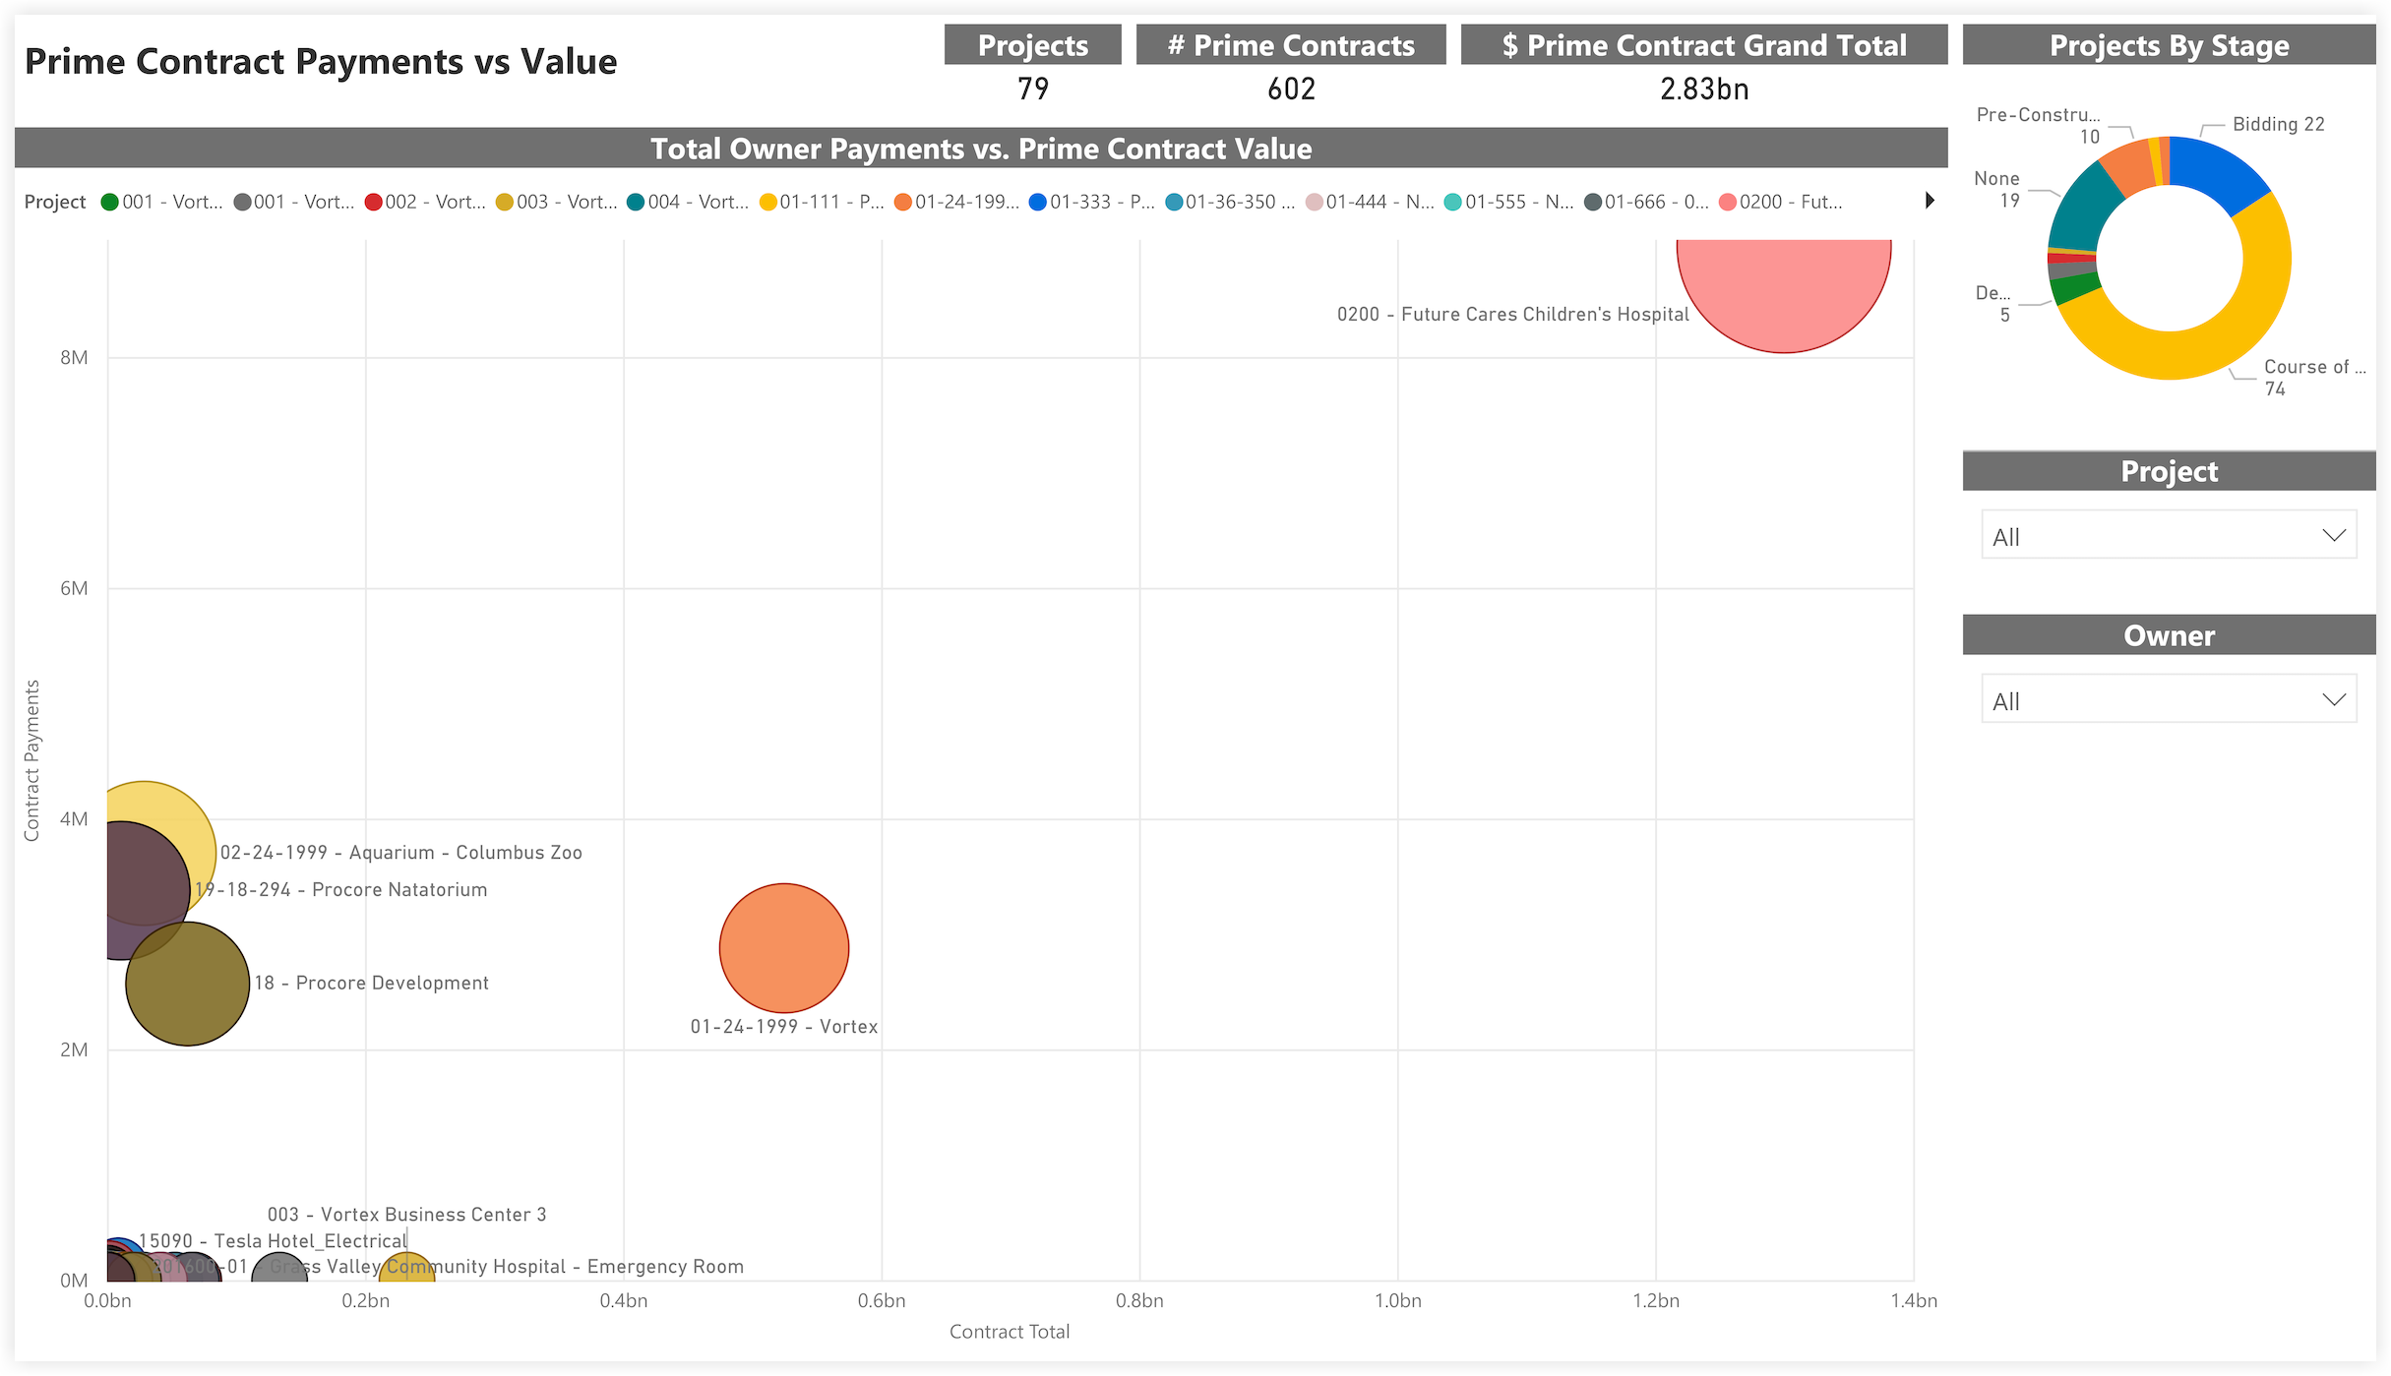The image size is (2391, 1376).
Task: Click teal 004 - Vort legend entry
Action: (x=689, y=202)
